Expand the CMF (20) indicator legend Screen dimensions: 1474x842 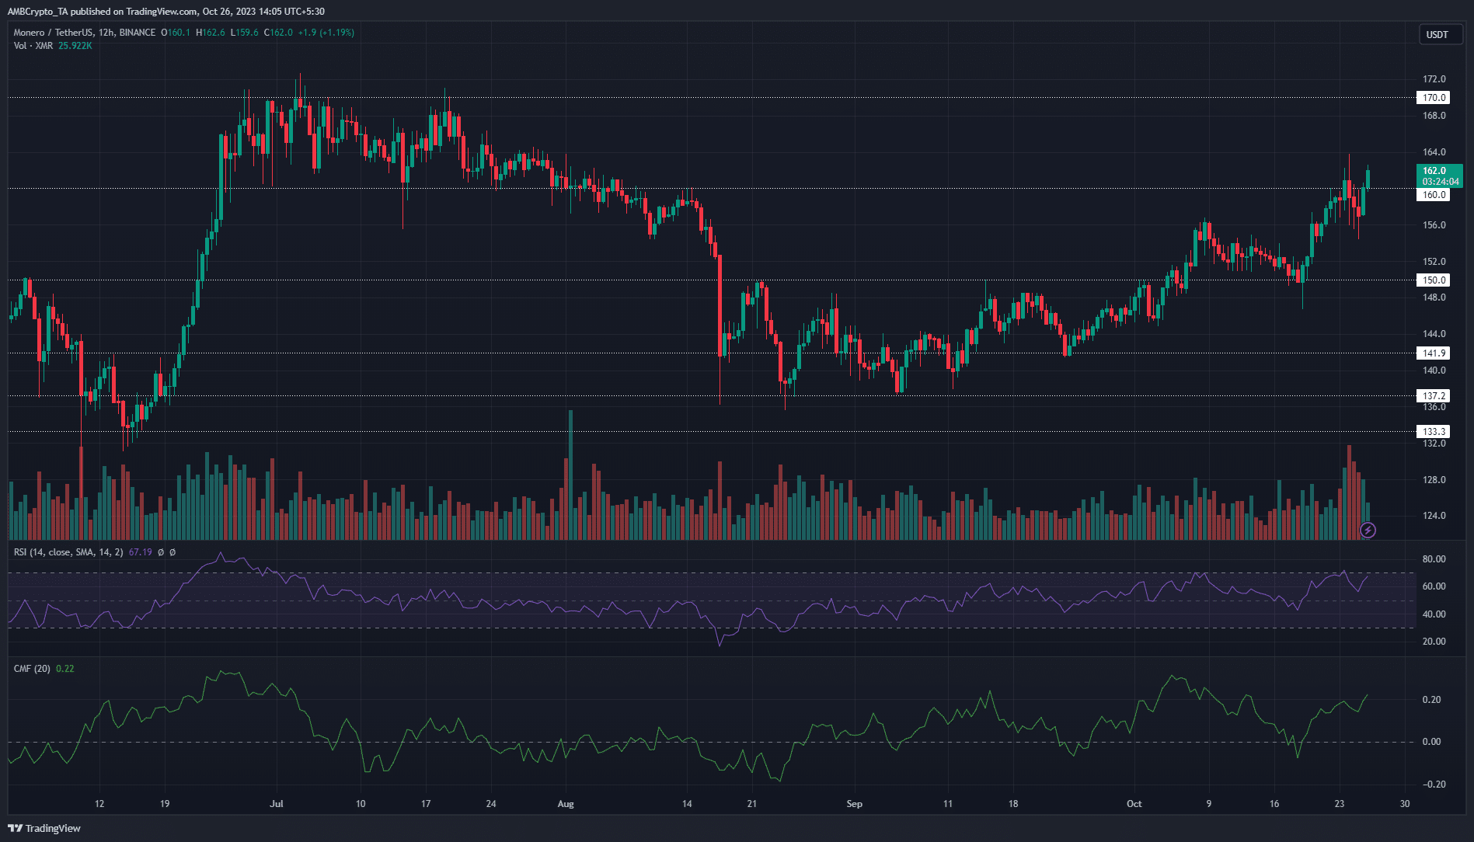click(32, 669)
